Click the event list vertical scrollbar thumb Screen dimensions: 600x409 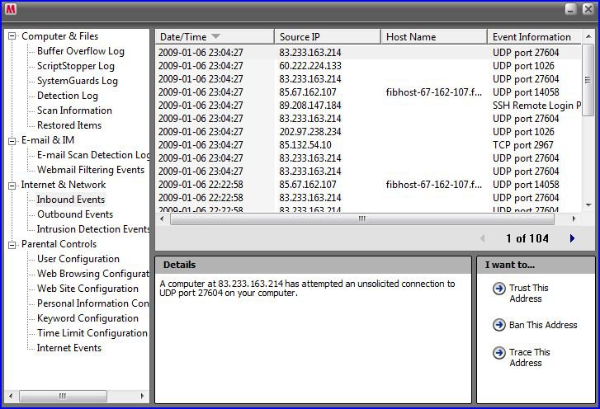click(x=588, y=79)
